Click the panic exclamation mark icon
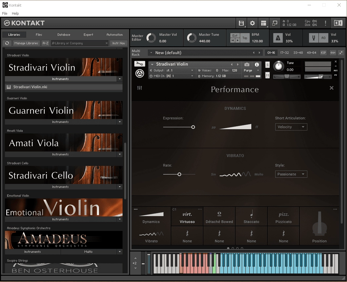 (325, 23)
